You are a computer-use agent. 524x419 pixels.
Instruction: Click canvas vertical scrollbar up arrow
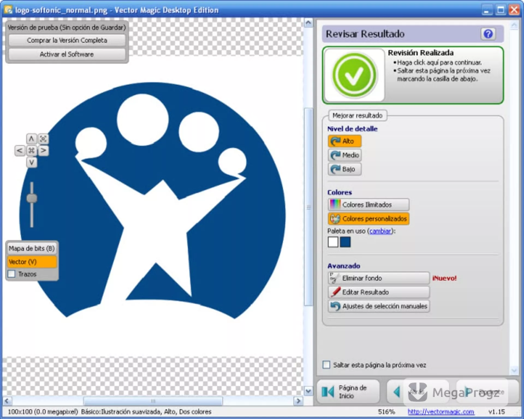(308, 23)
